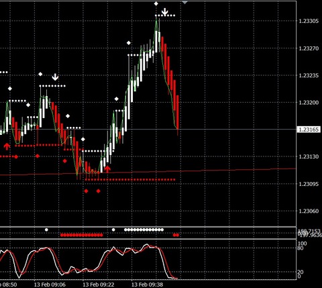The height and width of the screenshot is (288, 322).
Task: Click the 20 level on the oscillator scale
Action: [x=301, y=272]
